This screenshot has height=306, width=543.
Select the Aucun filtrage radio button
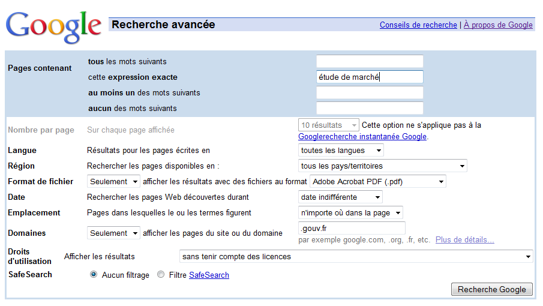click(94, 275)
